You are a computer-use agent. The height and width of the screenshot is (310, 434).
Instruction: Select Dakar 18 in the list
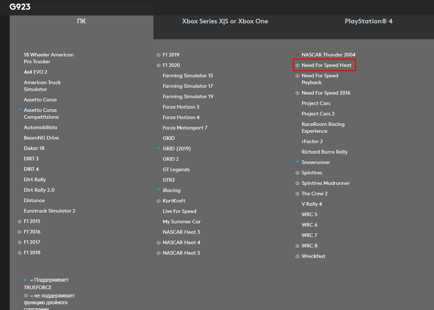[x=34, y=148]
